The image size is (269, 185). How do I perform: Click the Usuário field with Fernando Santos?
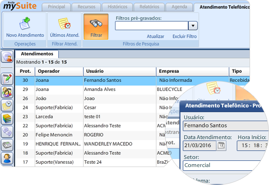click(x=225, y=126)
